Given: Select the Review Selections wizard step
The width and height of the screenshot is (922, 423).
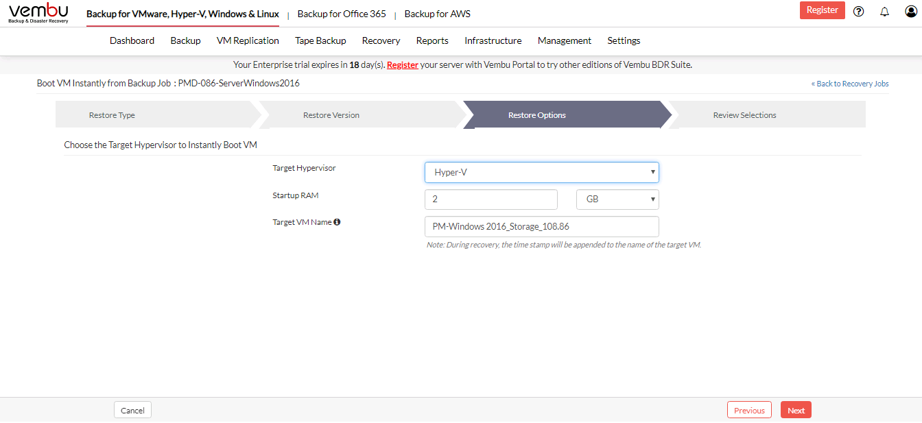Looking at the screenshot, I should coord(768,115).
